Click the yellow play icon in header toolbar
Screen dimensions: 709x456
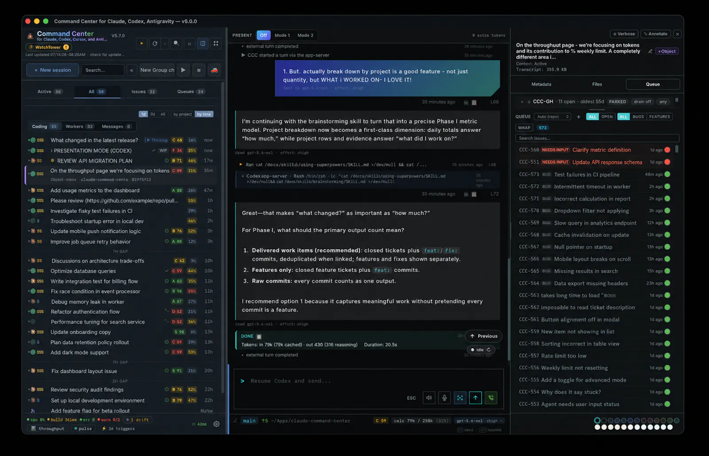142,43
